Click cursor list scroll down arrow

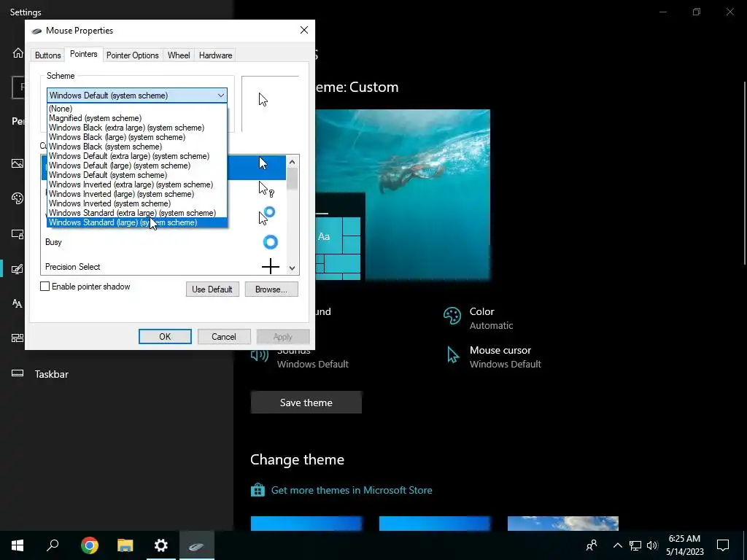(292, 268)
